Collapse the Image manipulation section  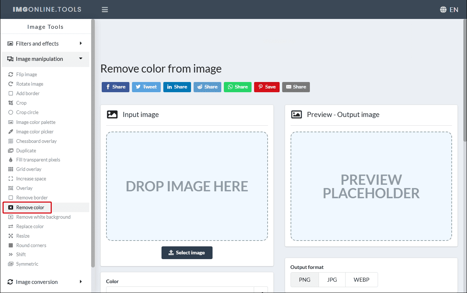pyautogui.click(x=39, y=59)
